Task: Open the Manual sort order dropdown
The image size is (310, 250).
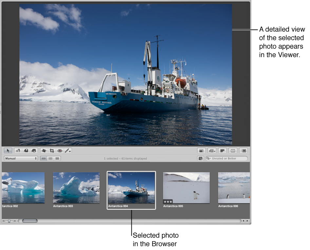Action: [21, 158]
